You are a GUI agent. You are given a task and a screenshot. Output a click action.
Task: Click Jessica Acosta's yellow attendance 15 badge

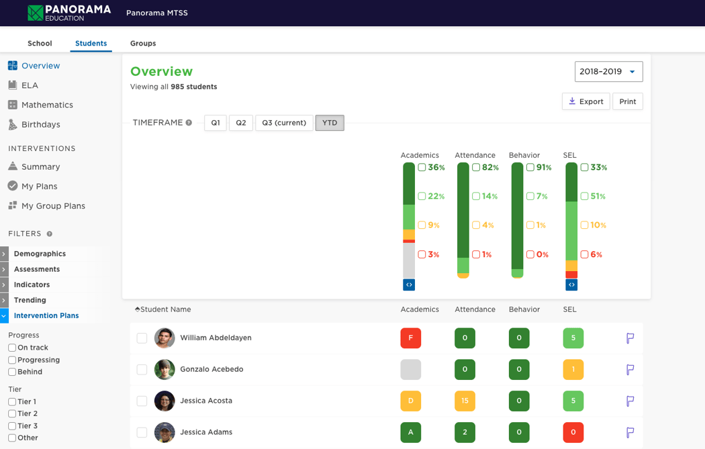click(x=465, y=401)
